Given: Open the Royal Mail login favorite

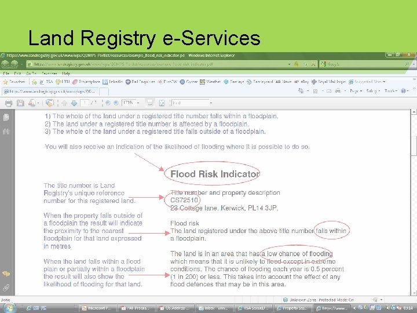Looking at the screenshot, I should coord(328,82).
